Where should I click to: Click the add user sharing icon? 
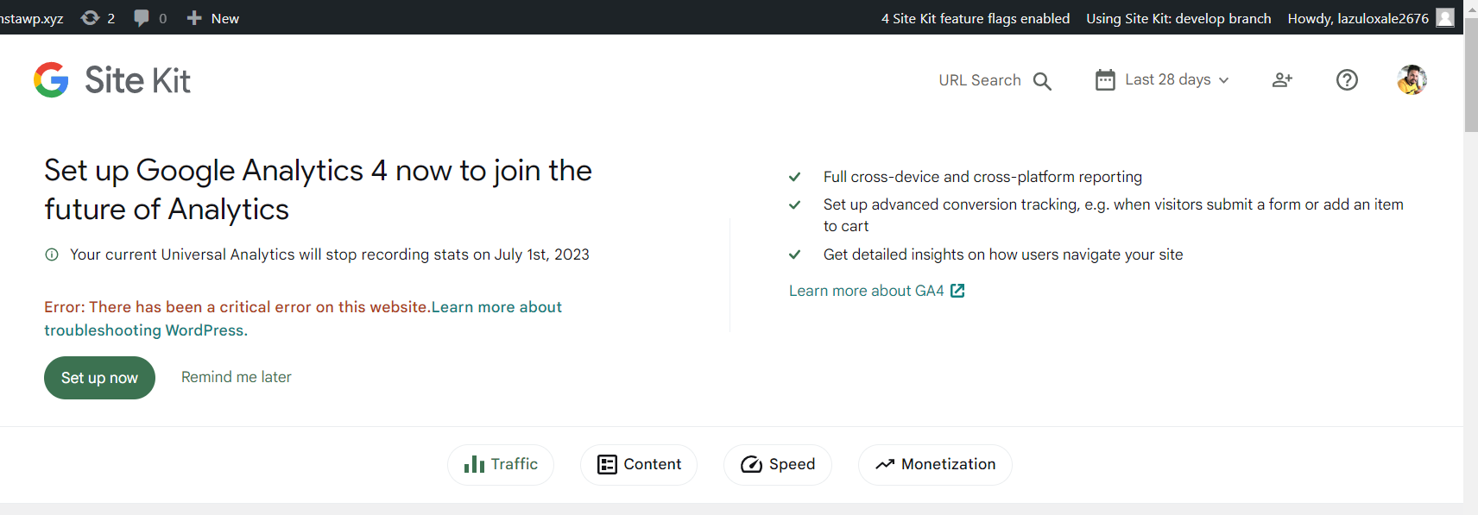pos(1282,79)
